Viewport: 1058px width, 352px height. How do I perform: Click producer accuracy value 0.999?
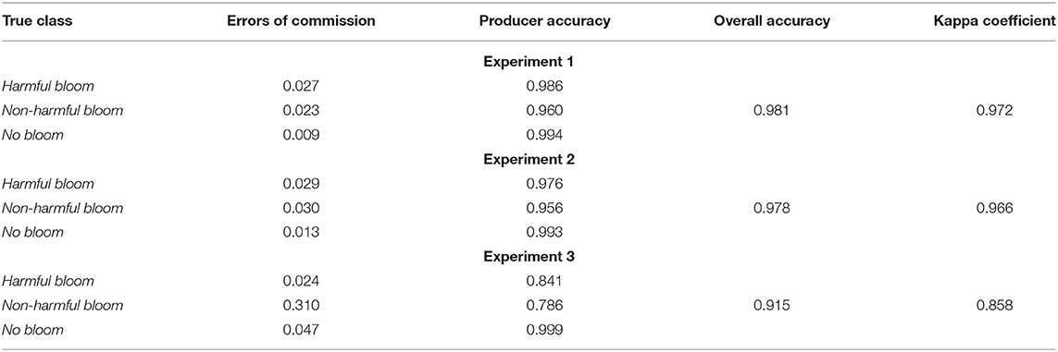coord(544,329)
